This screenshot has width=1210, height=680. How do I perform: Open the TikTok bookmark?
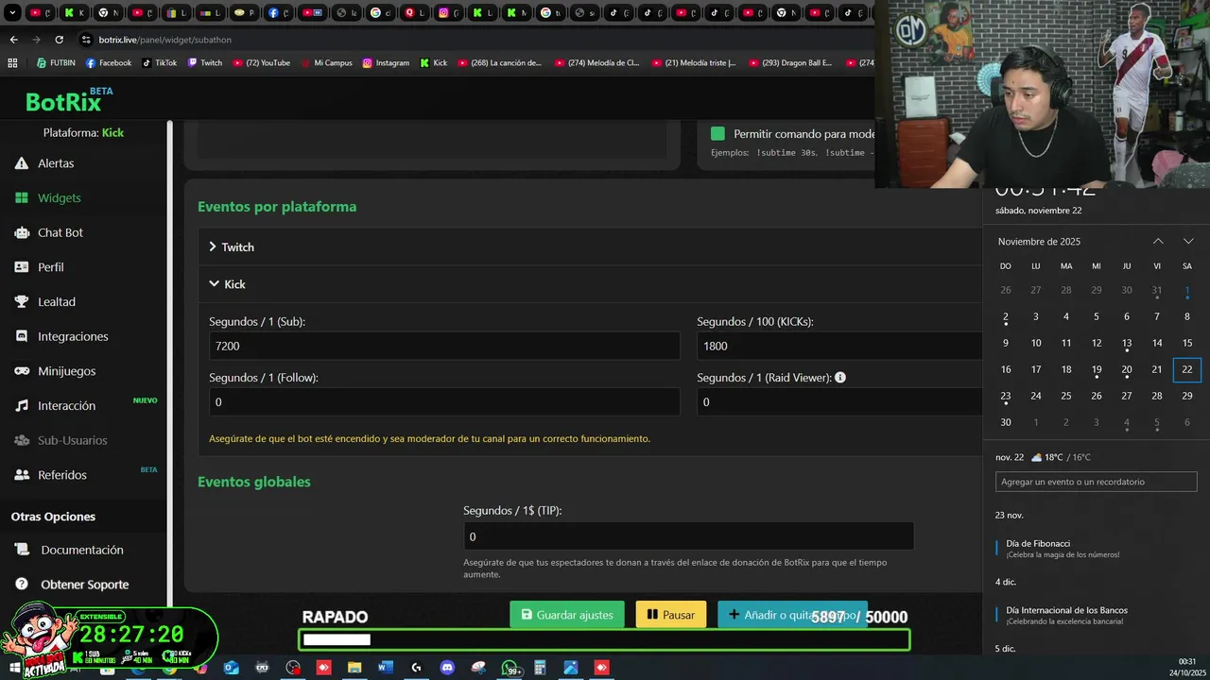click(160, 63)
